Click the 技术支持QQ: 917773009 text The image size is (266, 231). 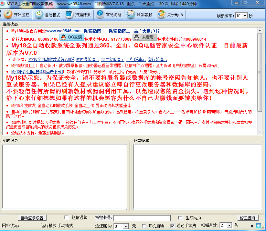pos(108,39)
